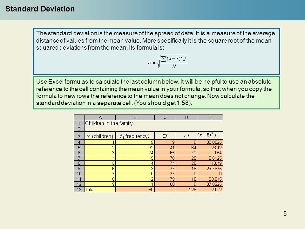The image size is (305, 229).
Task: Click cell with value 30.8025
Action: pos(210,142)
